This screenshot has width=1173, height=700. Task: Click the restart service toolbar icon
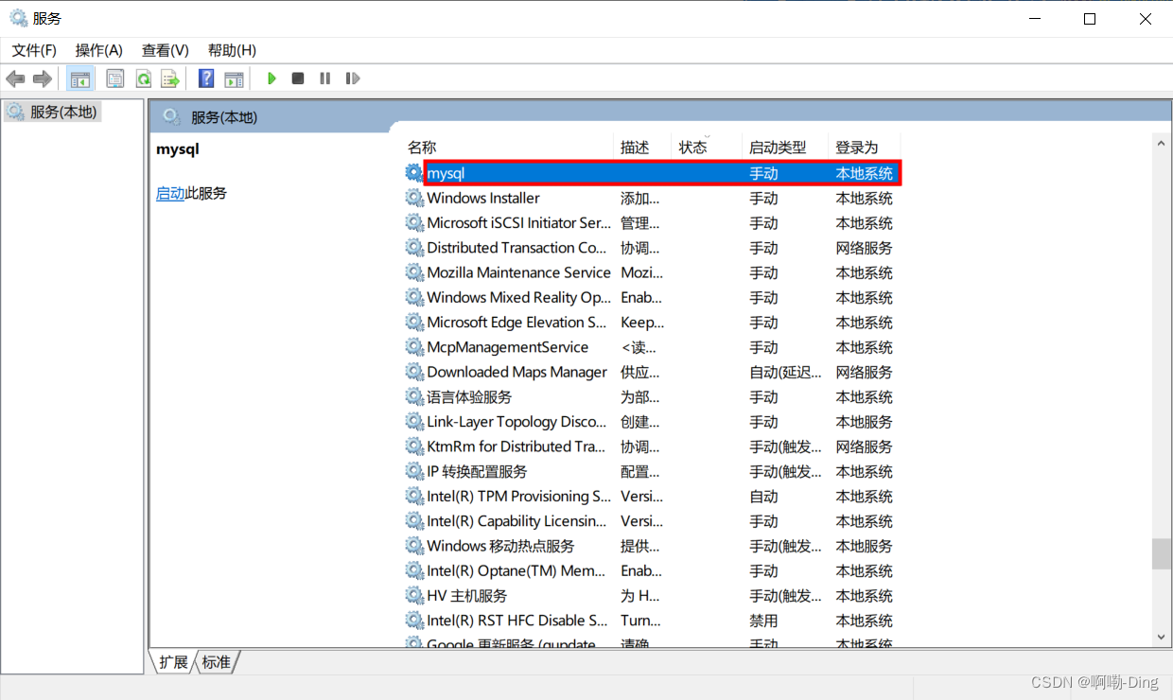coord(352,79)
